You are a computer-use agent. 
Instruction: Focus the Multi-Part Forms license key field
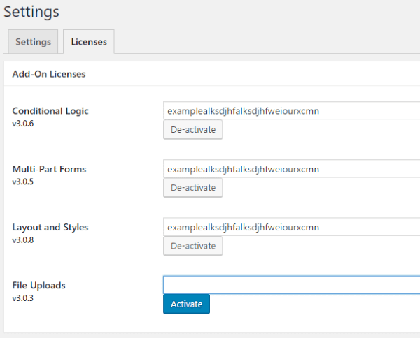(290, 169)
